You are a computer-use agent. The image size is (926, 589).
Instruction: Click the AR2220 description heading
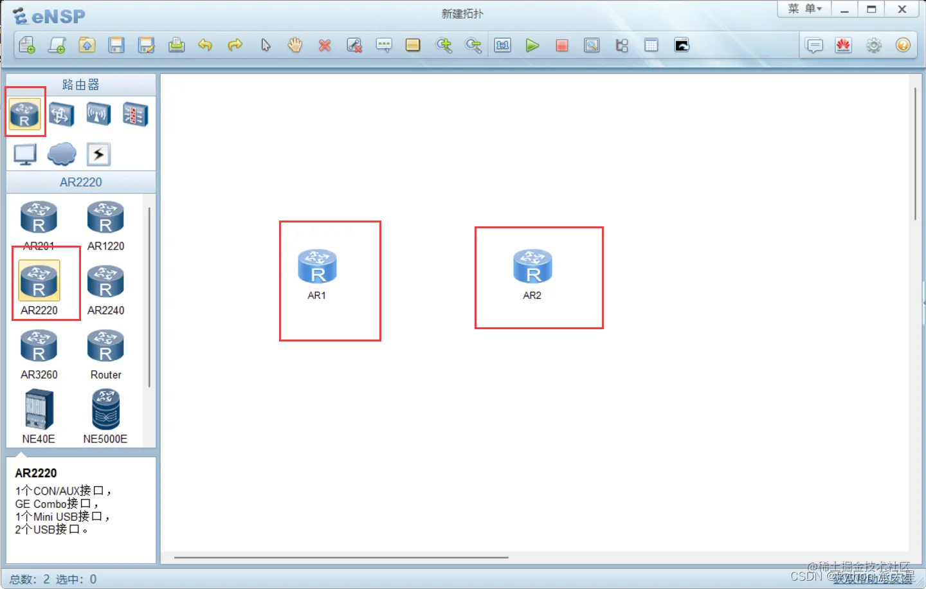36,473
